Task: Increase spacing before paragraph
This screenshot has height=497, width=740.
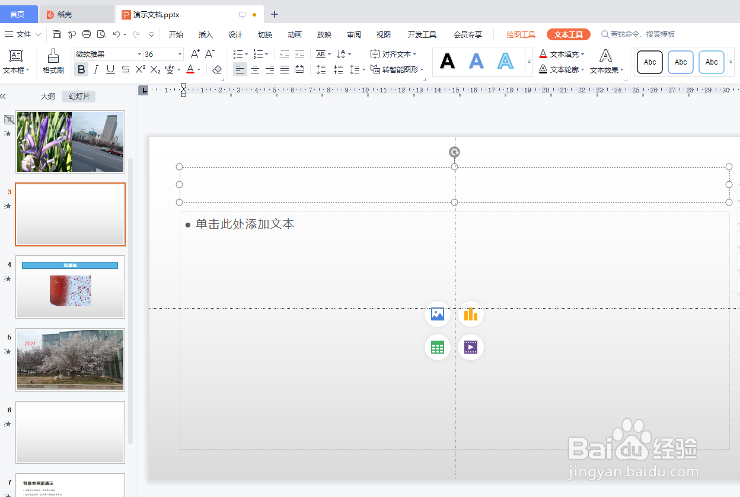Action: pyautogui.click(x=321, y=69)
